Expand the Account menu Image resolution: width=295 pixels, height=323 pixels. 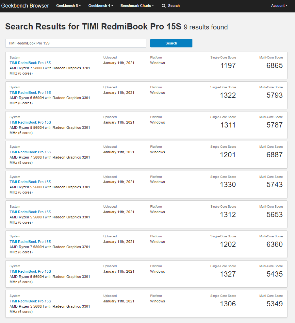tap(279, 6)
